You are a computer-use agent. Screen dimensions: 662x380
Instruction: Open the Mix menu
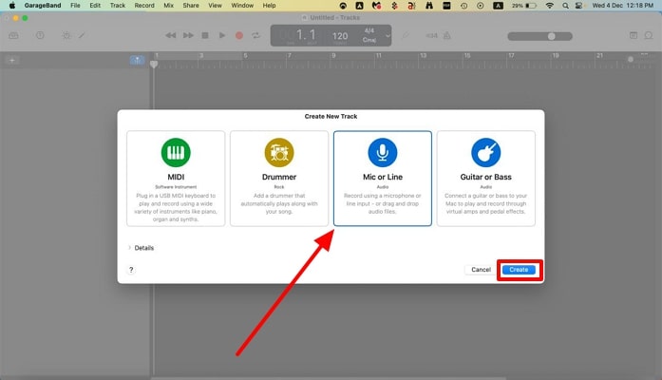[168, 6]
